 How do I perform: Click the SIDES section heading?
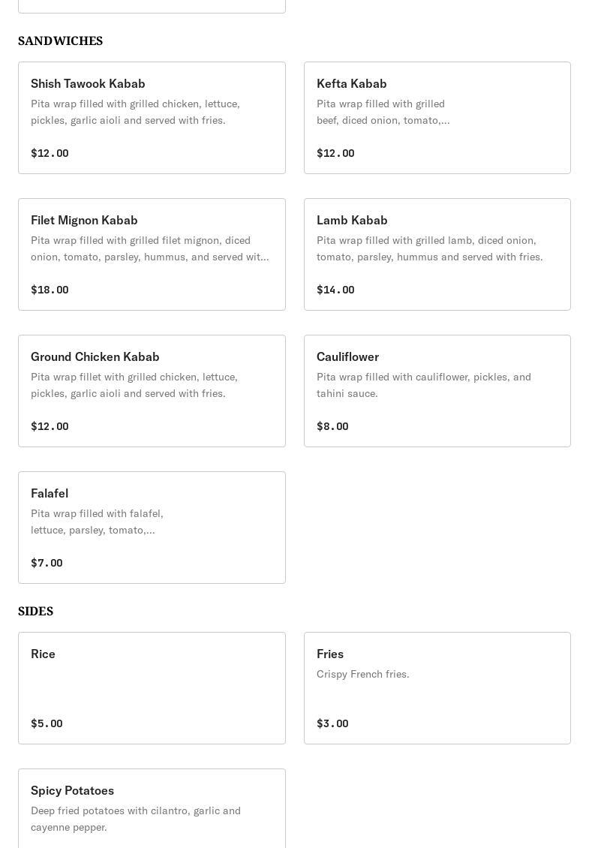click(x=36, y=612)
